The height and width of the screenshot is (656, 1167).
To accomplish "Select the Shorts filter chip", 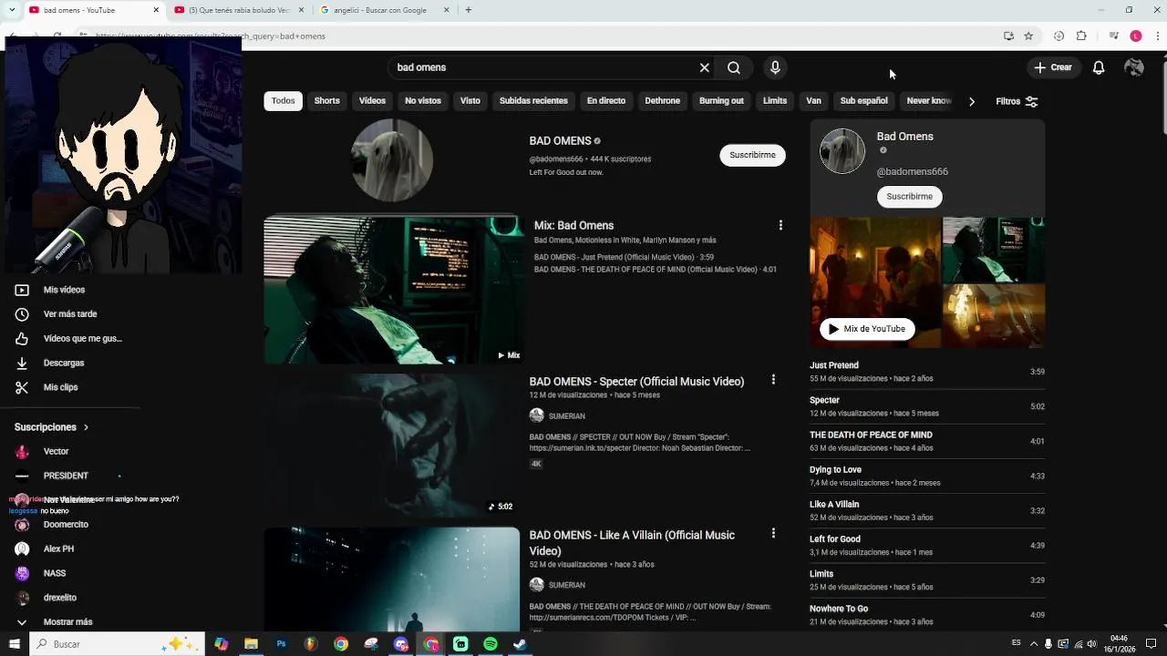I will coord(327,101).
